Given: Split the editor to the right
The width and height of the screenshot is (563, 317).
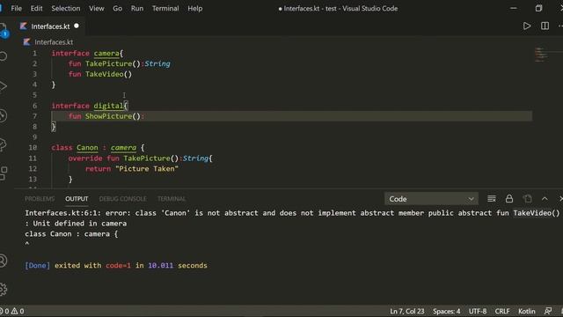Looking at the screenshot, I should point(545,26).
